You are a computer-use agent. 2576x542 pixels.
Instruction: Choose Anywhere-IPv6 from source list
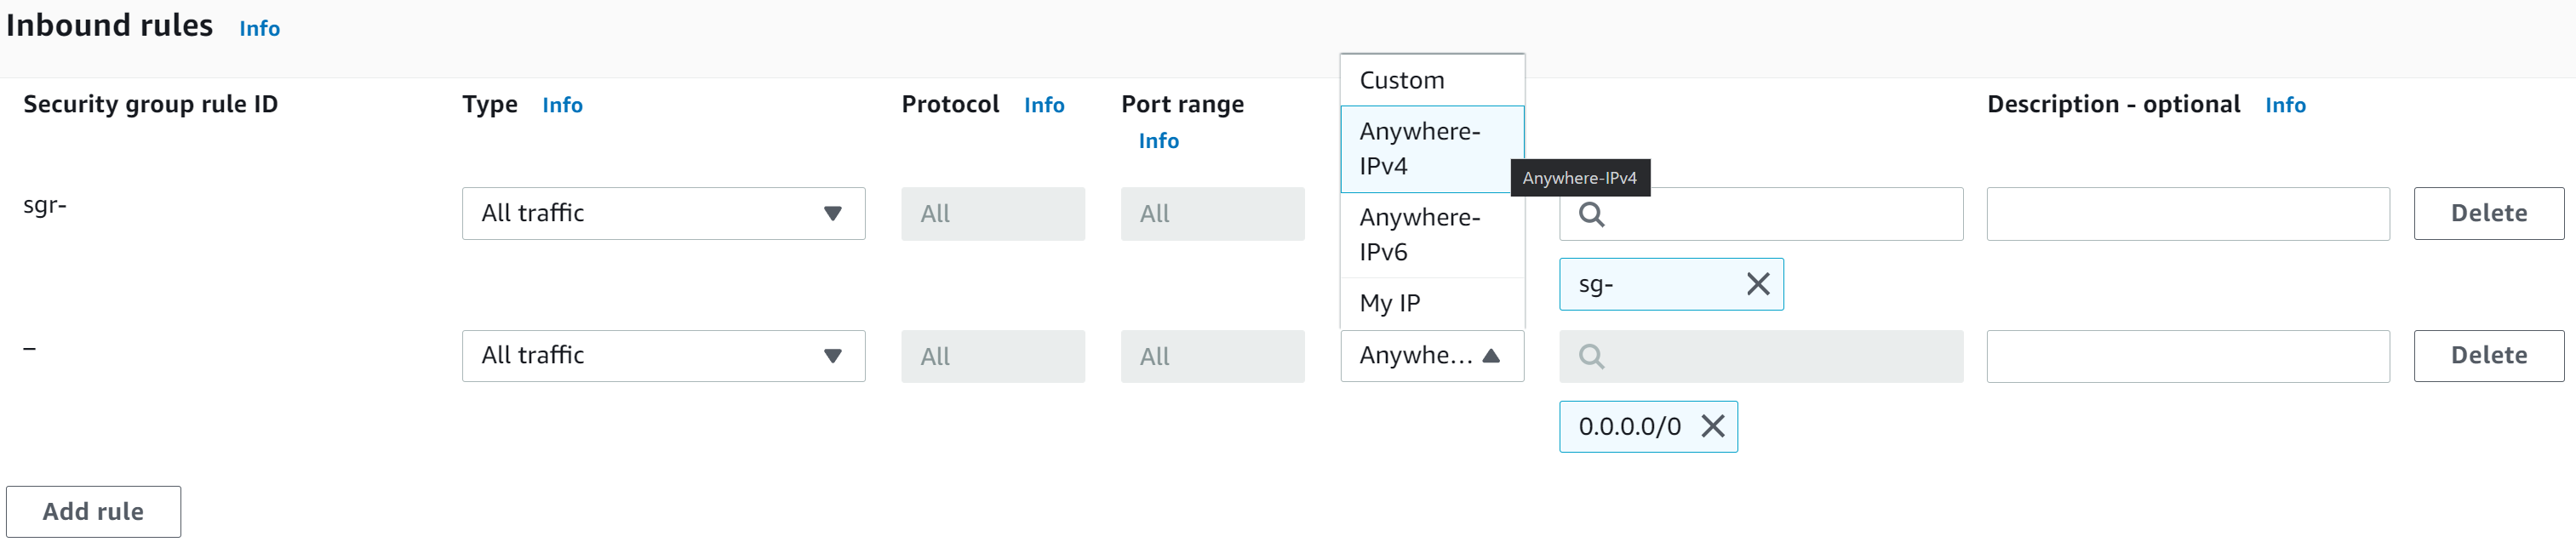tap(1420, 235)
